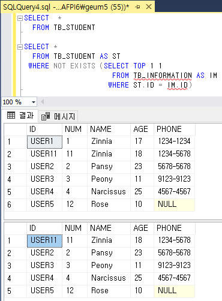Select AGE column header in first result grid
Screen dimensions: 222x301
(x=142, y=129)
